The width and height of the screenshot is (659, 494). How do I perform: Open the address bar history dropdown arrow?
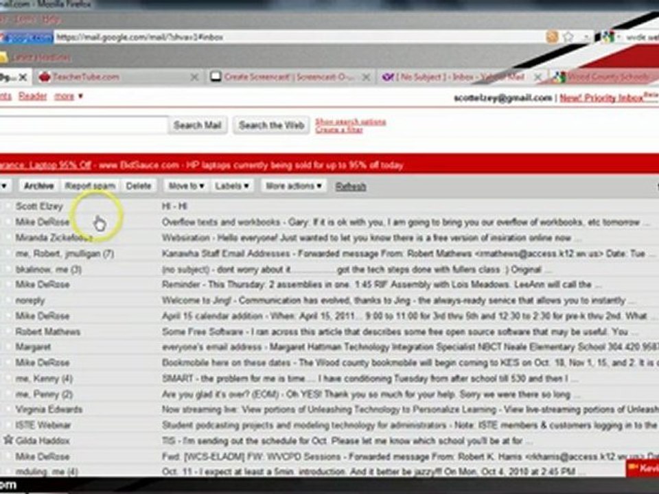coord(586,37)
